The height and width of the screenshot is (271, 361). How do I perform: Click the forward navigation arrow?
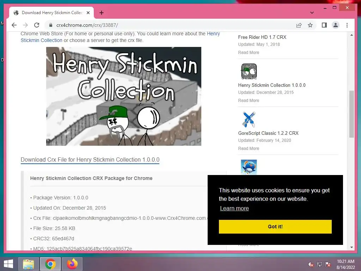tap(25, 25)
